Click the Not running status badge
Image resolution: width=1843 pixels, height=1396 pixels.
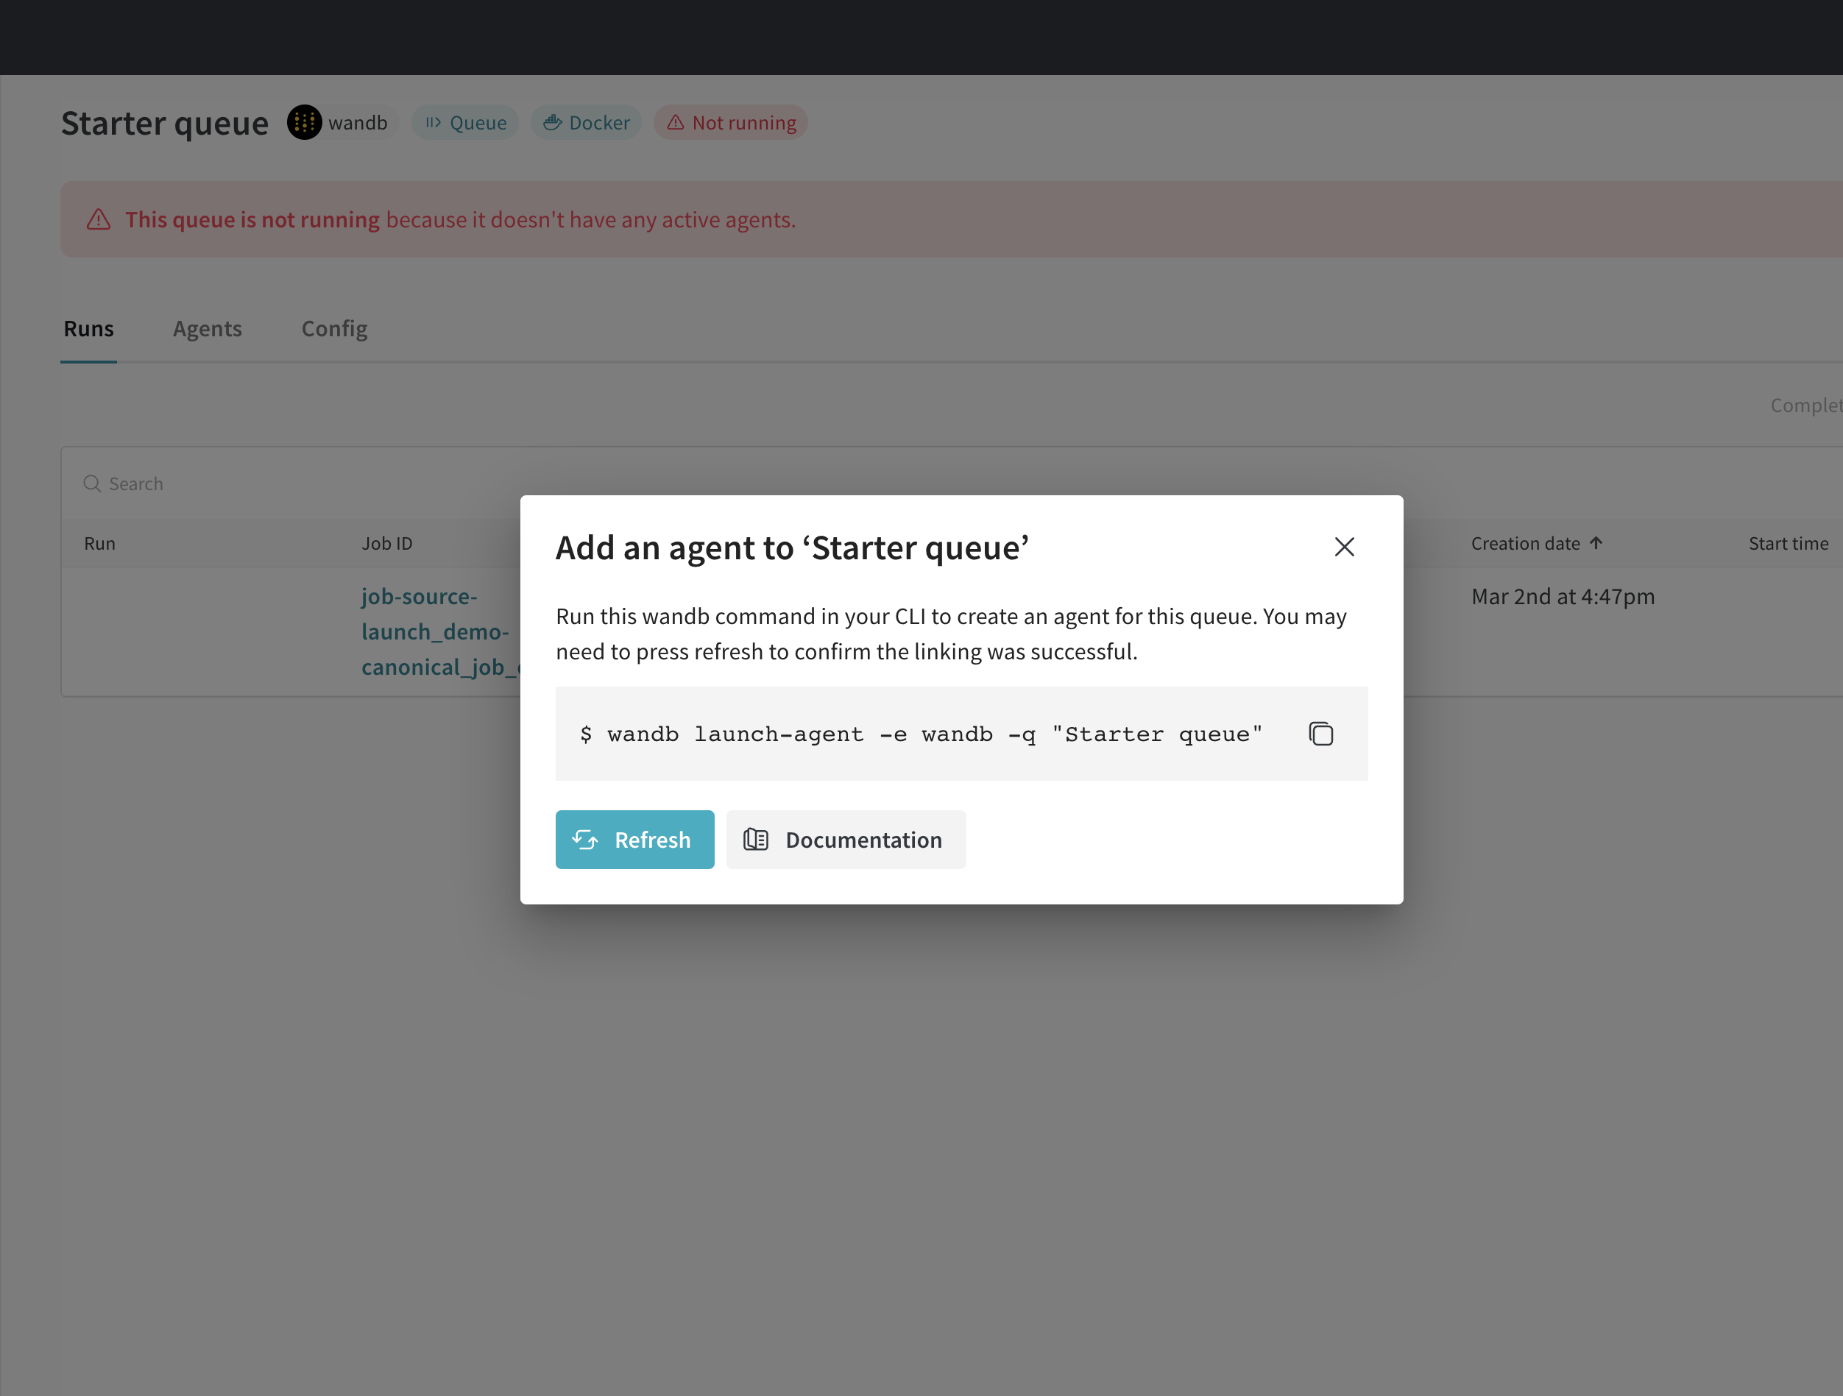(731, 122)
